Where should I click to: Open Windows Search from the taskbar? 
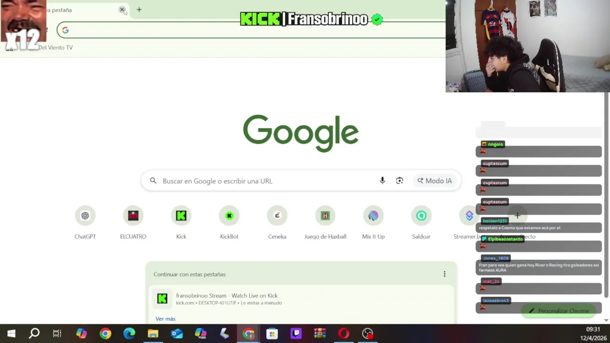[34, 333]
